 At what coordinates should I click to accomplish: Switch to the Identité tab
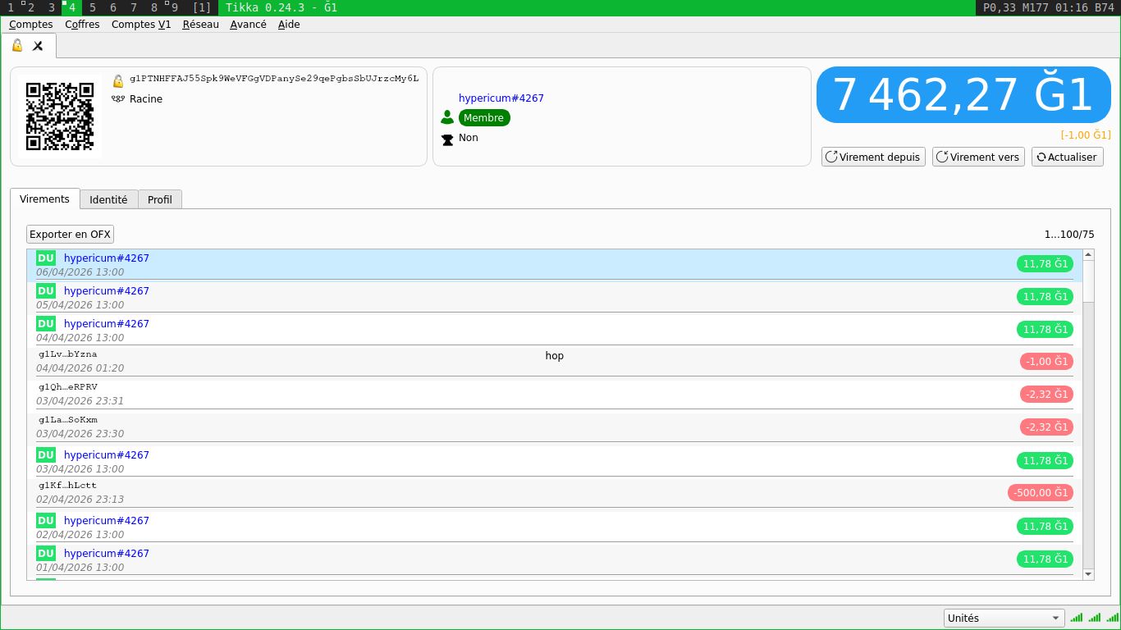[x=108, y=199]
